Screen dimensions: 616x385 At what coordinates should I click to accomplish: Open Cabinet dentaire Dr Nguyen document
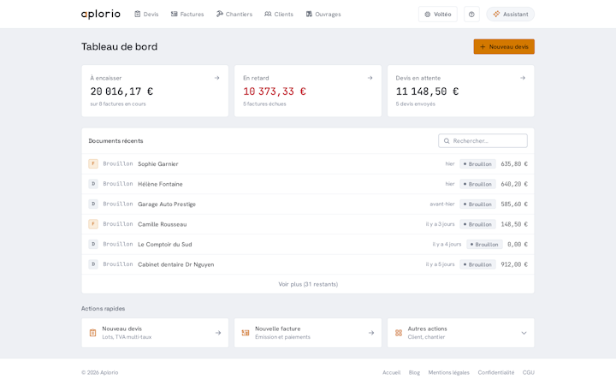coord(308,264)
